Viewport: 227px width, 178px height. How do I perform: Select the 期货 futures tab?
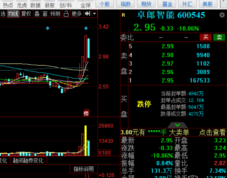[x=146, y=4]
